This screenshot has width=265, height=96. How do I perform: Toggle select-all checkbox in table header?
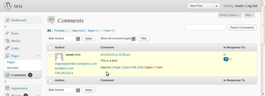tap(51, 48)
